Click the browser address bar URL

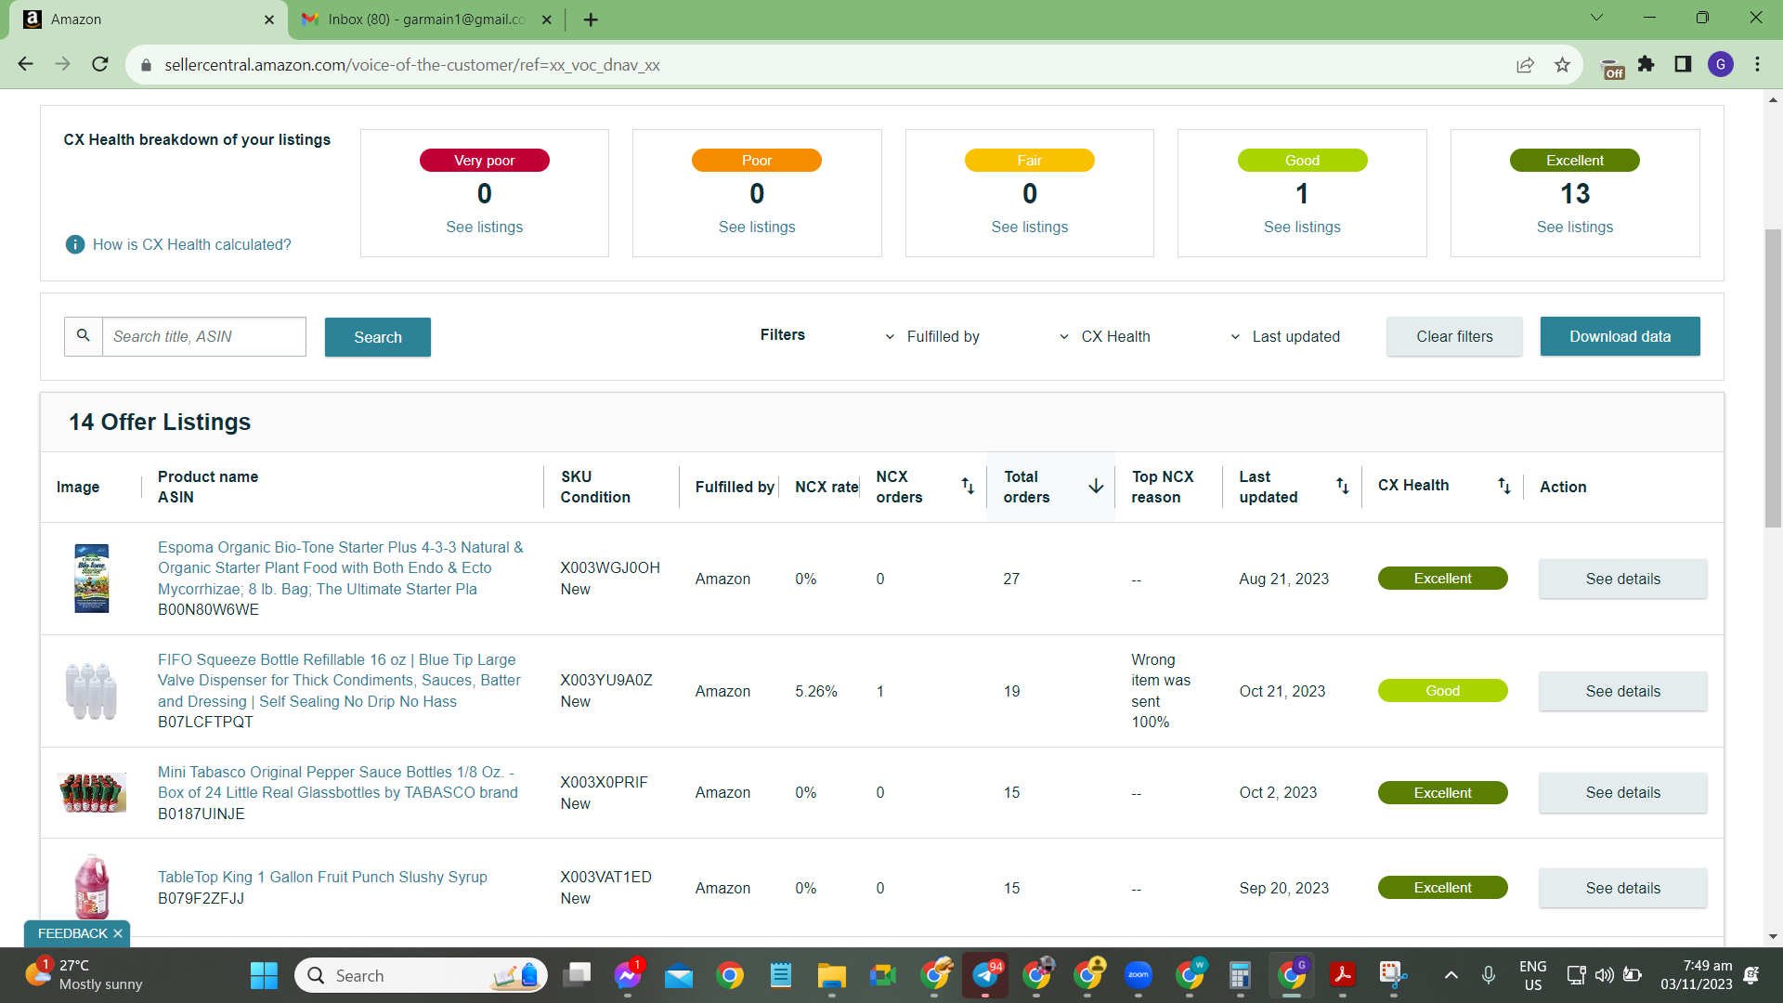click(412, 65)
